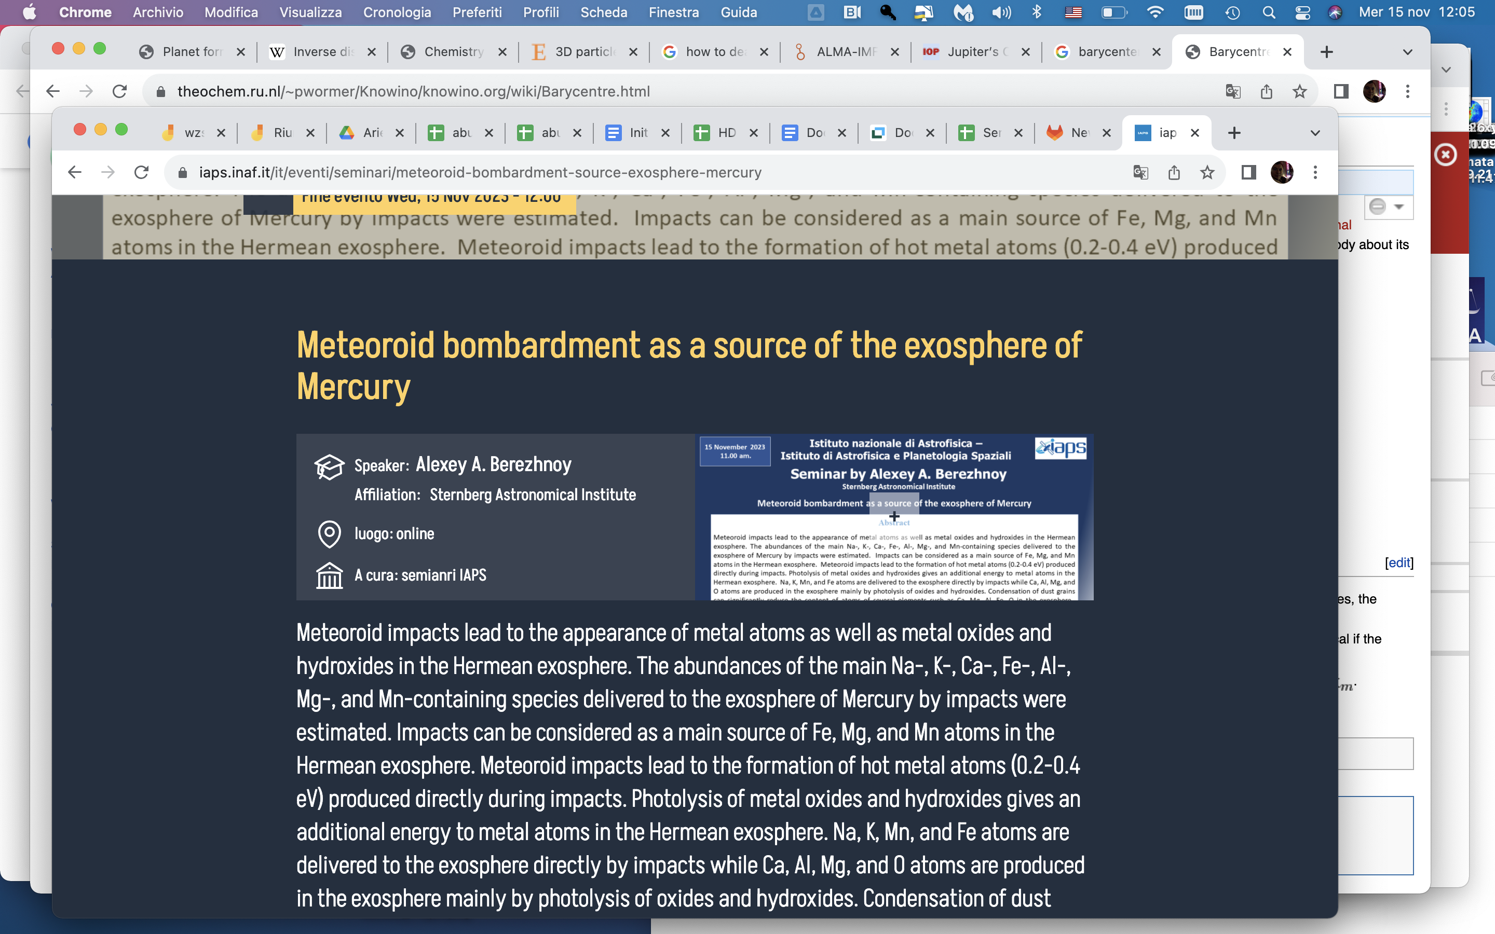
Task: Go back in the front Chrome window
Action: (75, 172)
